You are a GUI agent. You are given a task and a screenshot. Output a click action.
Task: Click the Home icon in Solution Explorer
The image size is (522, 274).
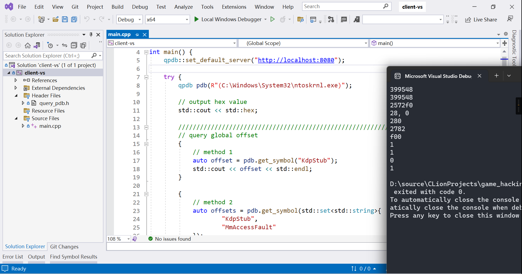28,45
